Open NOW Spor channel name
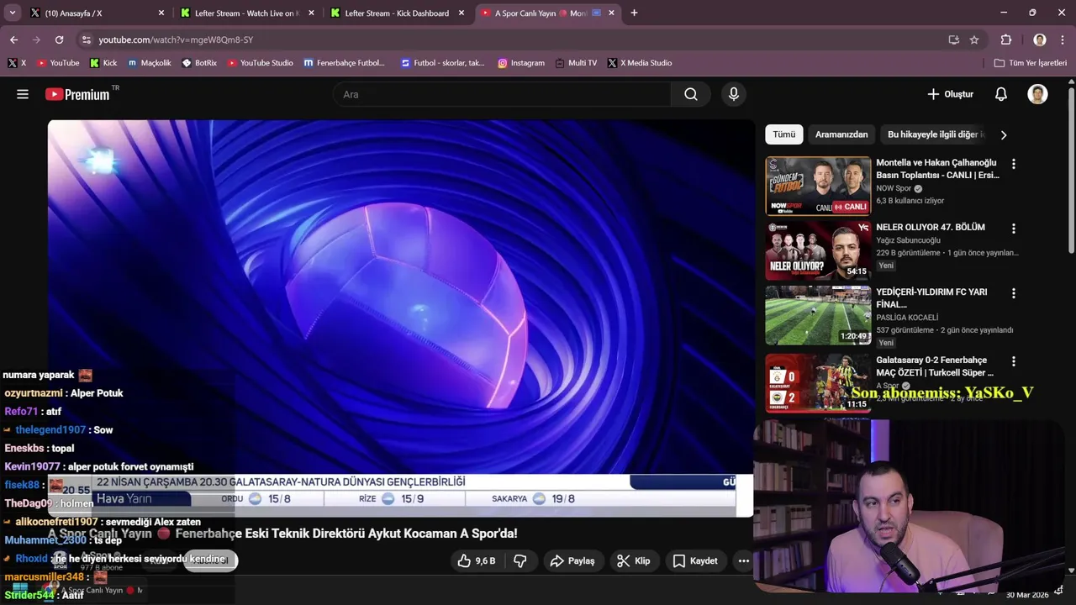The image size is (1076, 605). coord(894,188)
